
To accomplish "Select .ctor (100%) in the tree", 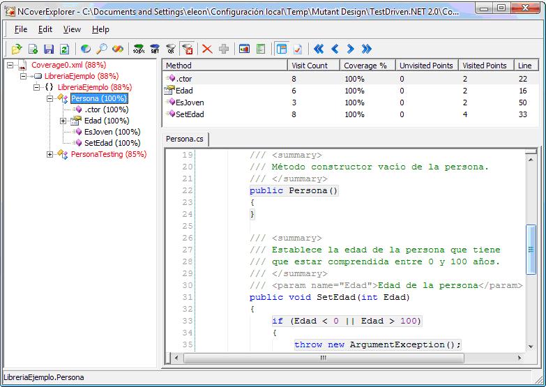I will (107, 109).
